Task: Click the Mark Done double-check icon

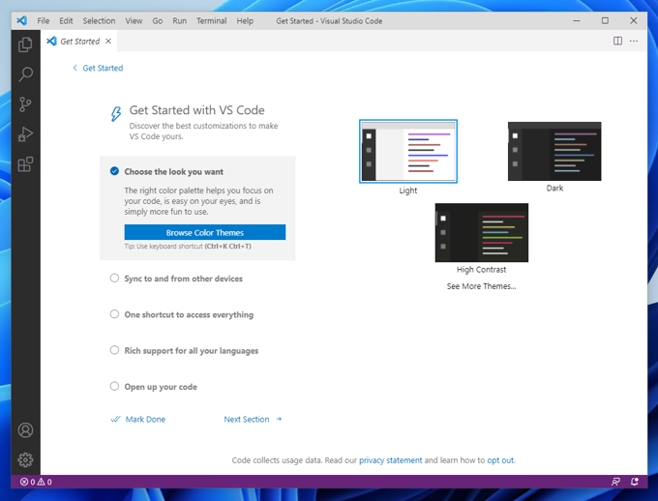Action: tap(115, 419)
